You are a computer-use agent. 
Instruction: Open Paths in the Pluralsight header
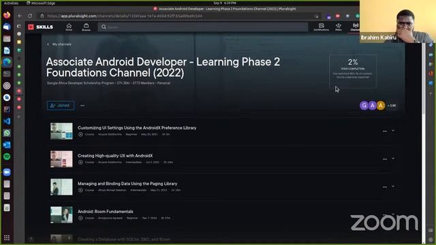[339, 27]
